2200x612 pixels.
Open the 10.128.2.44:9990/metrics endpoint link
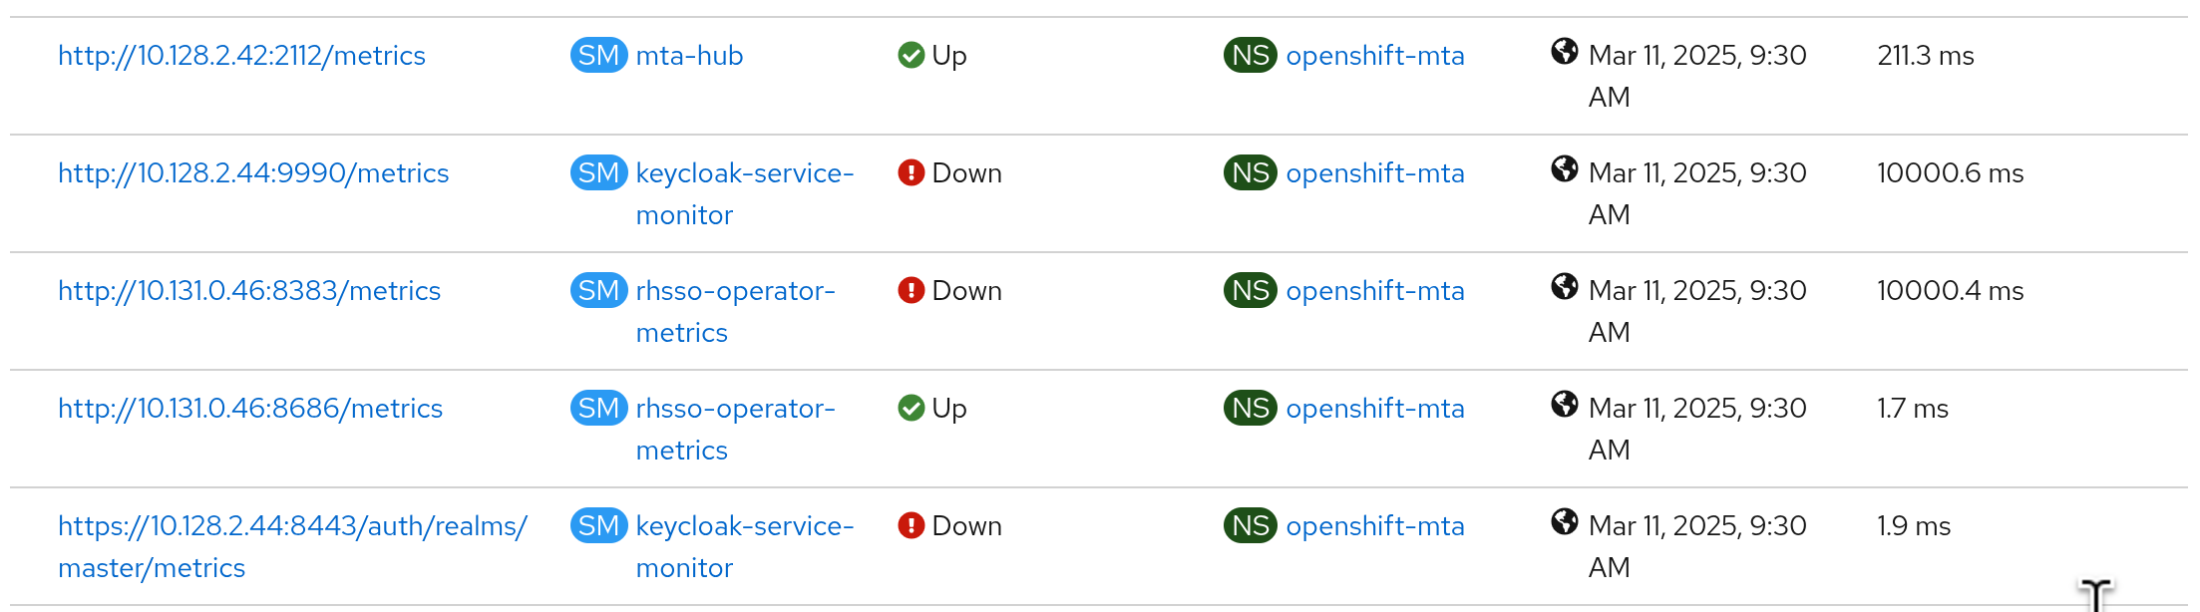(253, 173)
